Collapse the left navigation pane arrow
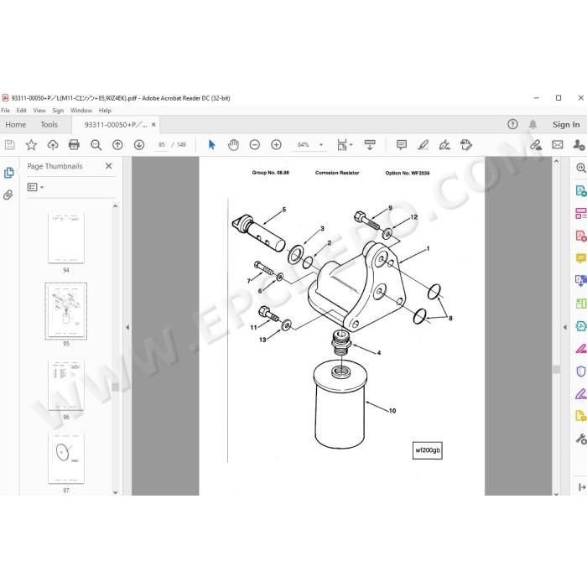587x587 pixels. (x=127, y=327)
